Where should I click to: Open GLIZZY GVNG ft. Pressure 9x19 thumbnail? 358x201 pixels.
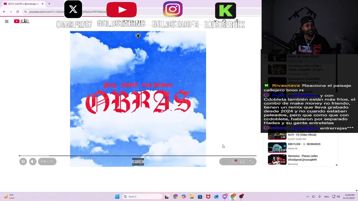coord(277,135)
